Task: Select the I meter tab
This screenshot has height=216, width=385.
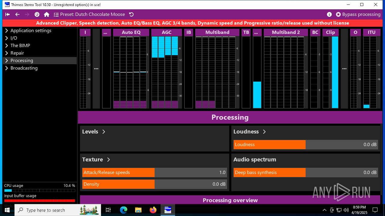Action: coord(85,32)
